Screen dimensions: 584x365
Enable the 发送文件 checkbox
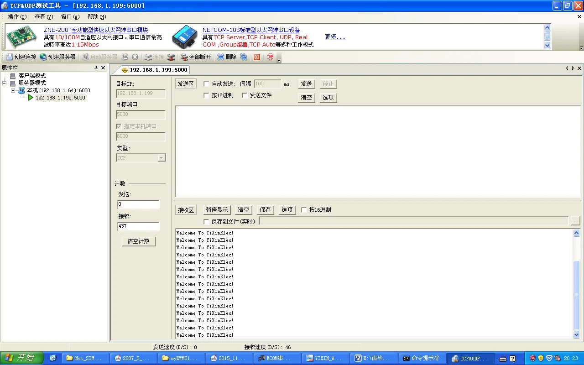pyautogui.click(x=245, y=95)
